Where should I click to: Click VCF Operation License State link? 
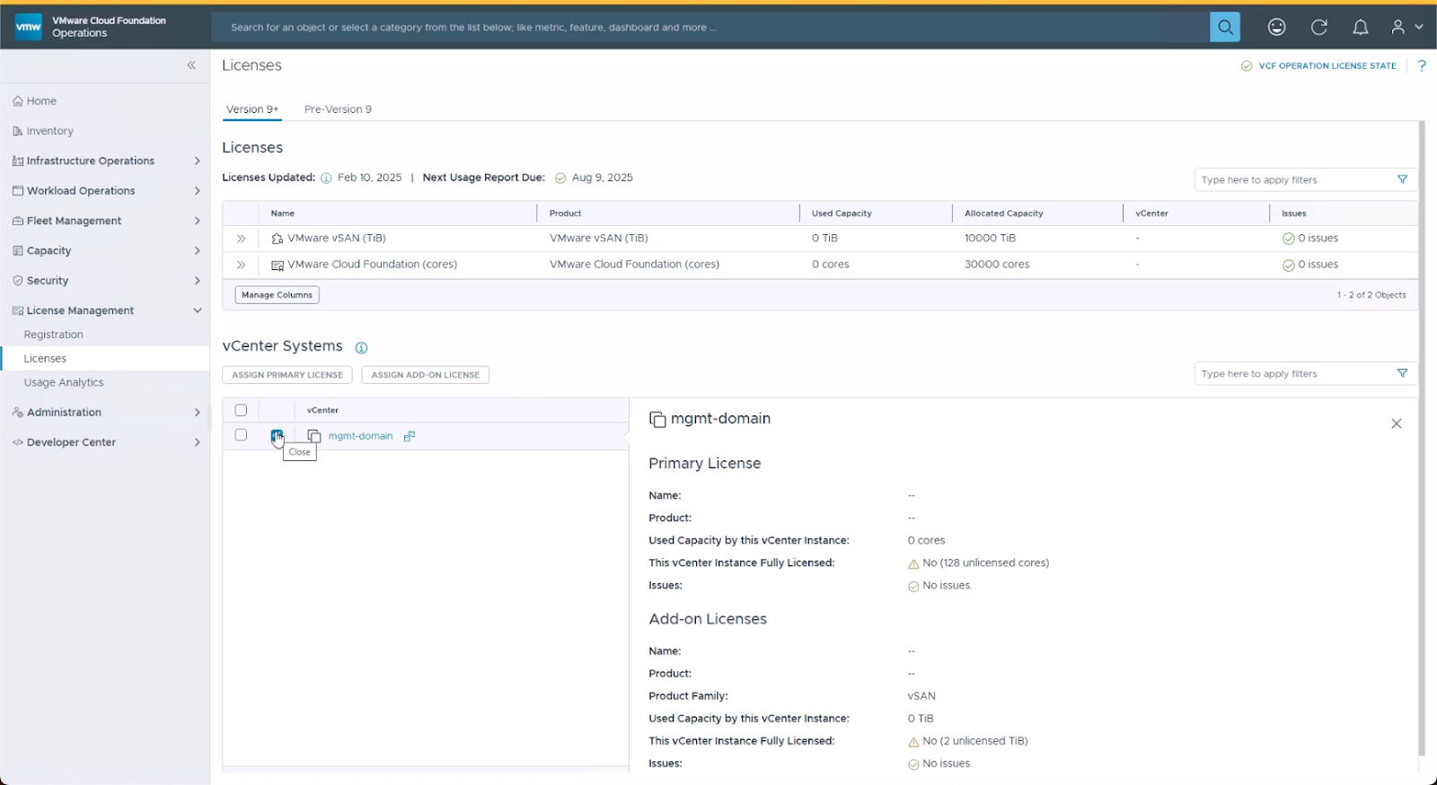pos(1327,65)
